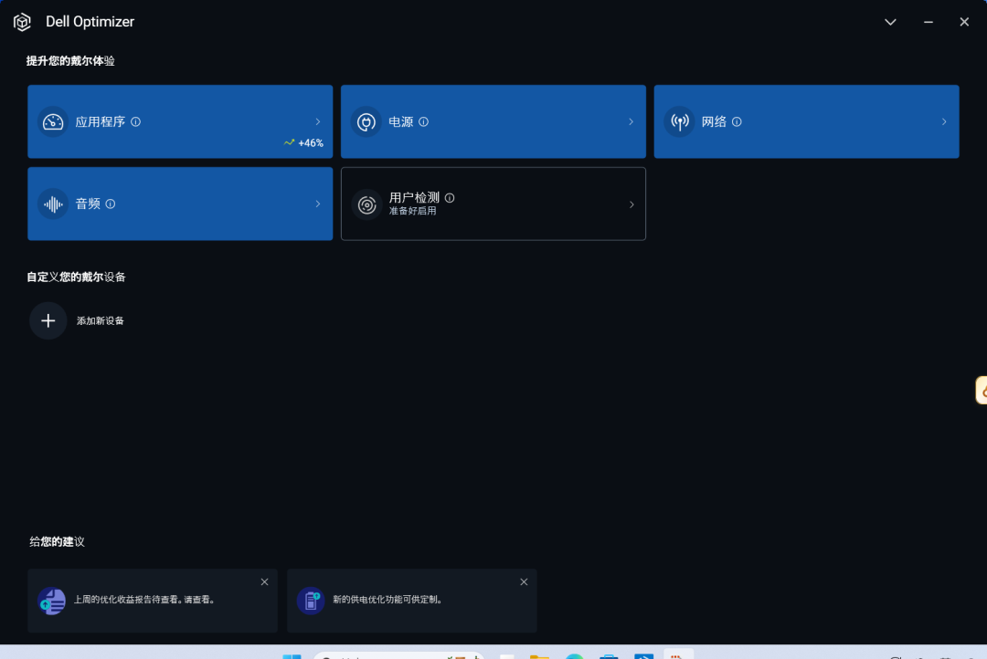
Task: Open the 音频 card label
Action: pyautogui.click(x=88, y=204)
